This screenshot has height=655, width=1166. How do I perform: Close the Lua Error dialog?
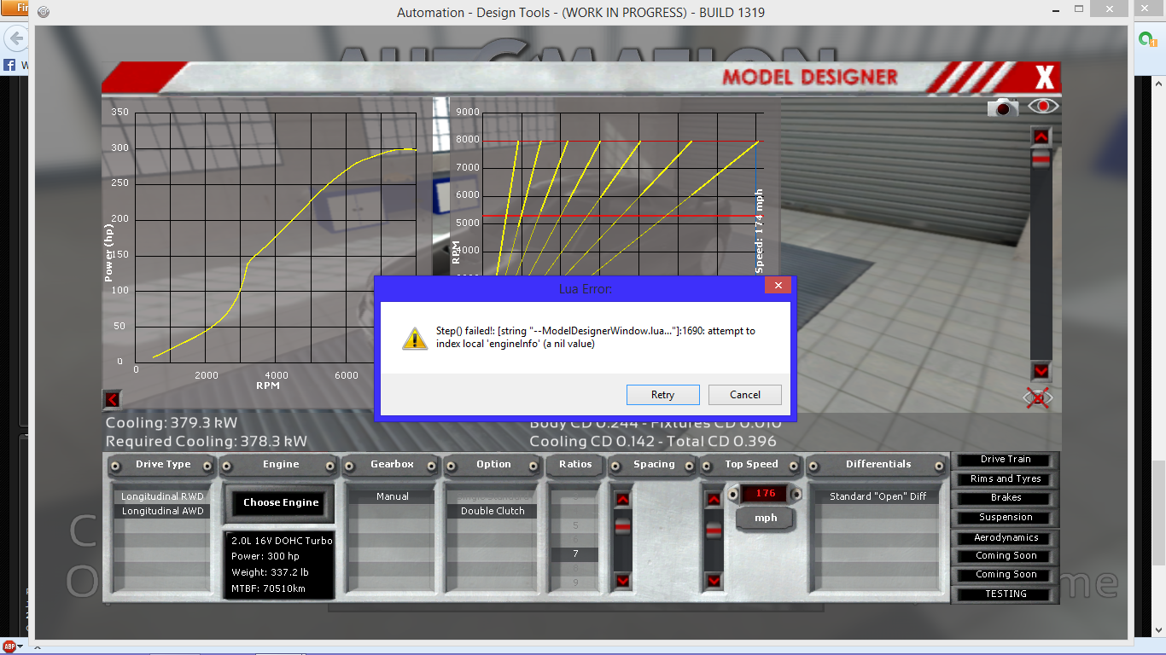[x=777, y=287]
